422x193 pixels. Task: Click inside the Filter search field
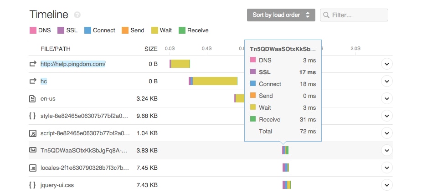pos(354,15)
